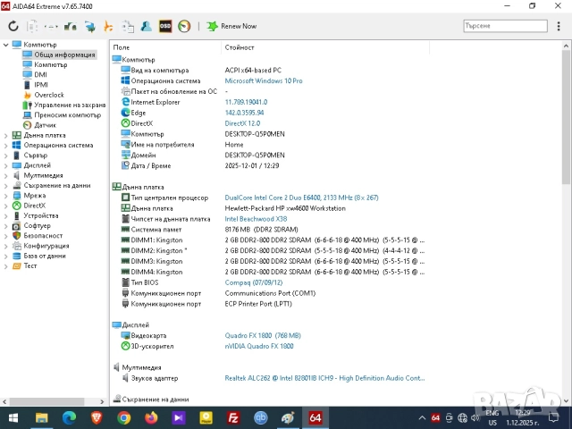Click the Renew Now button
This screenshot has height=429, width=572.
(x=231, y=26)
